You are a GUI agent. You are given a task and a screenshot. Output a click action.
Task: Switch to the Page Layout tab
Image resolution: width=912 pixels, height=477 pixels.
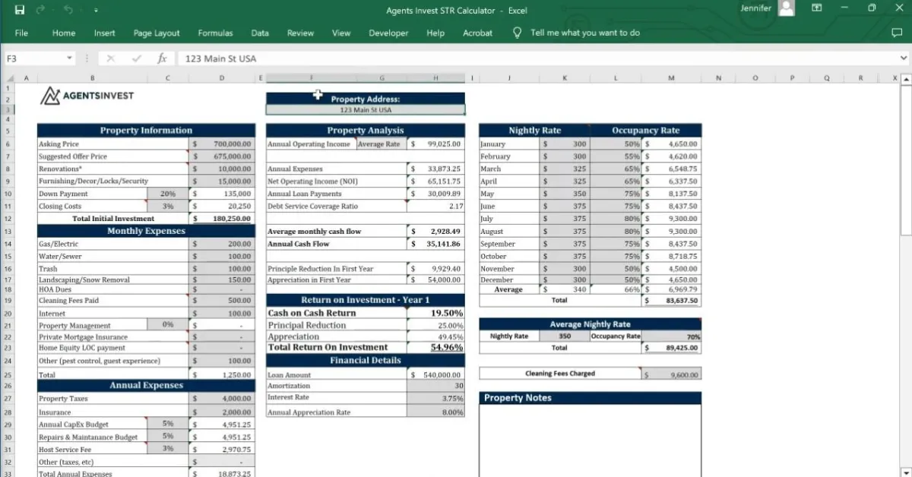point(157,33)
